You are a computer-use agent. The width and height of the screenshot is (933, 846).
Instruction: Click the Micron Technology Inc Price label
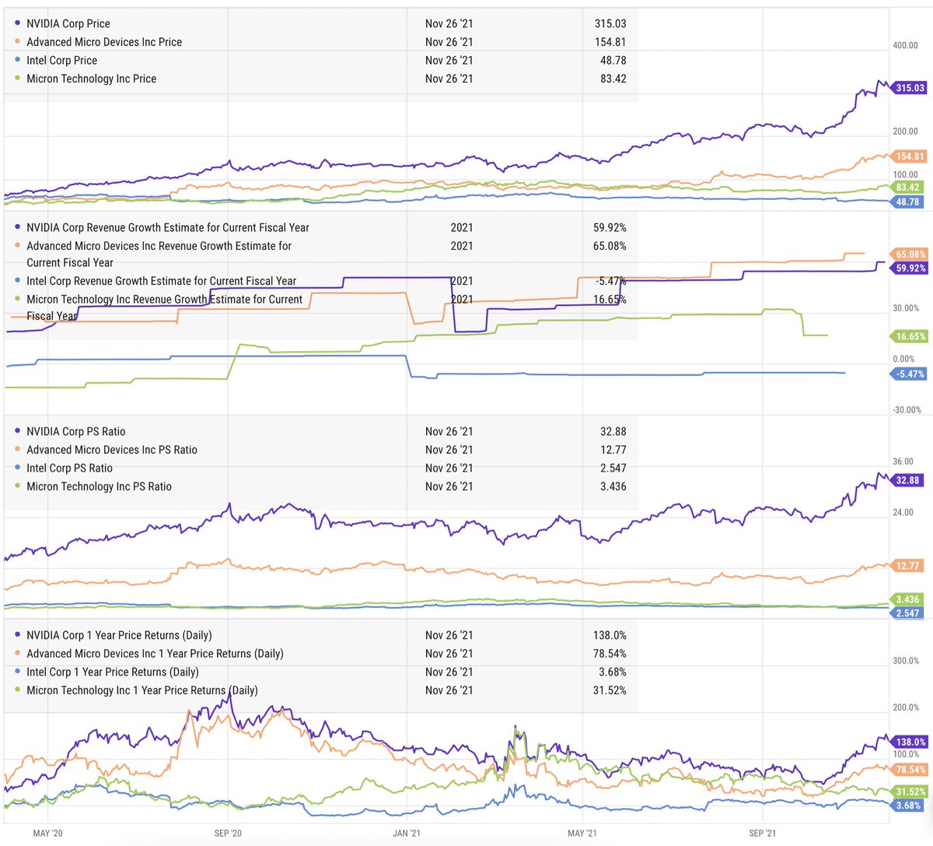tap(92, 79)
